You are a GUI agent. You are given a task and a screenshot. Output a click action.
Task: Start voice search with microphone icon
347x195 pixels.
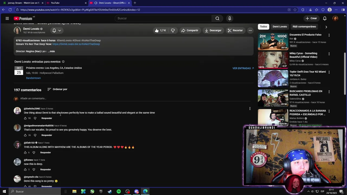[x=230, y=18]
